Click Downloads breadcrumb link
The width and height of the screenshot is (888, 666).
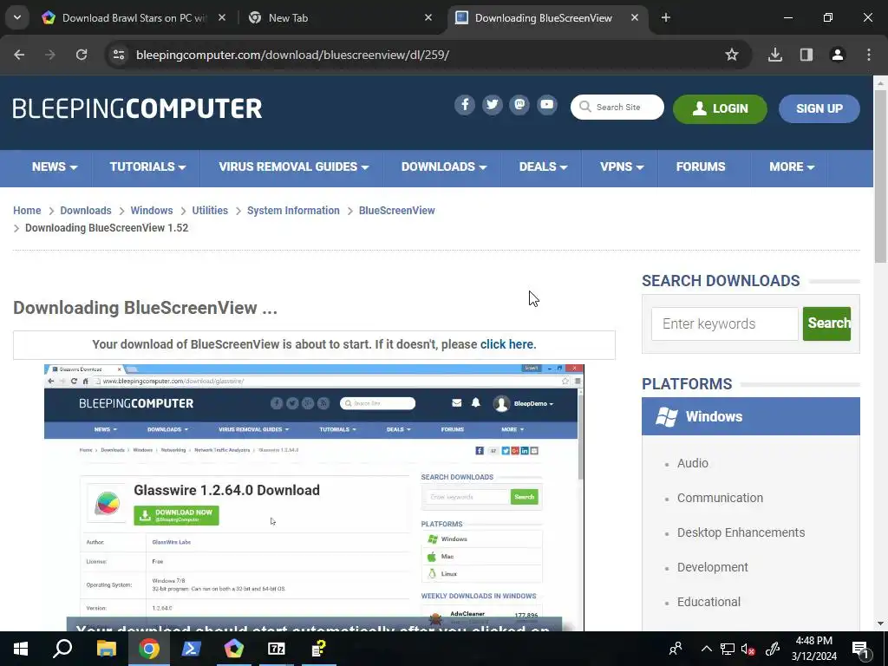click(86, 211)
